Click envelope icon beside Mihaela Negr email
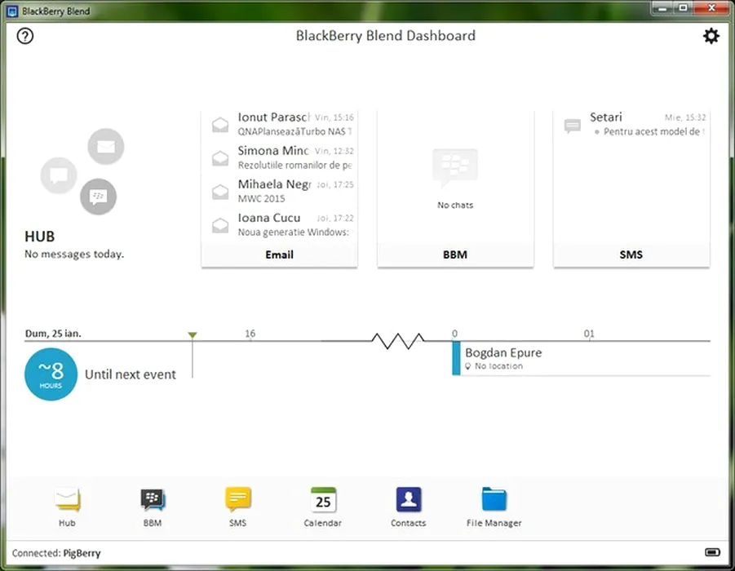735x571 pixels. (x=220, y=192)
